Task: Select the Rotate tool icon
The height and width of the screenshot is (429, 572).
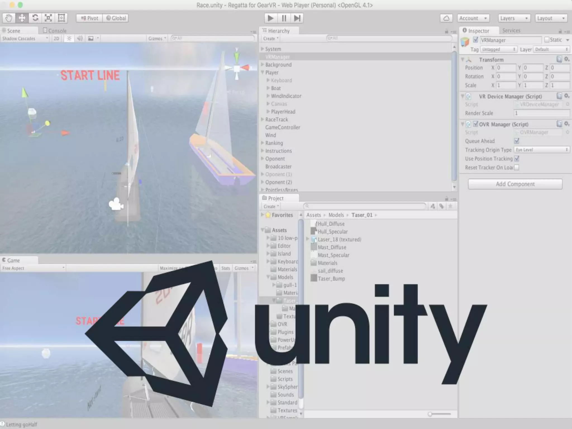Action: point(35,18)
